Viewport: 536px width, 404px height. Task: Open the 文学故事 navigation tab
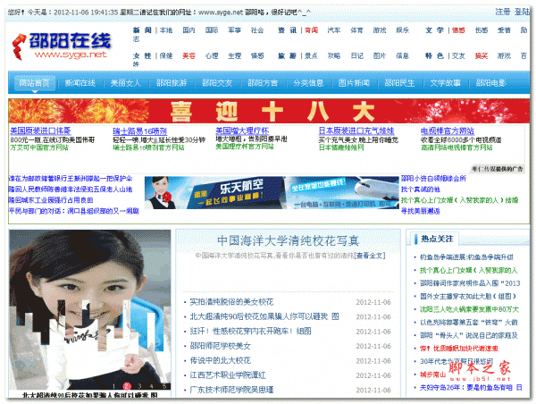click(446, 83)
